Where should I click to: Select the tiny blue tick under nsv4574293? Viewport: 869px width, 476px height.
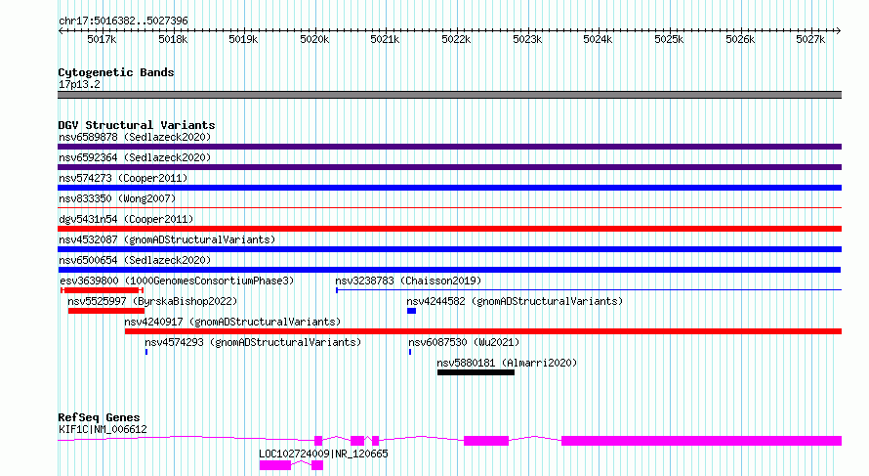coord(146,352)
